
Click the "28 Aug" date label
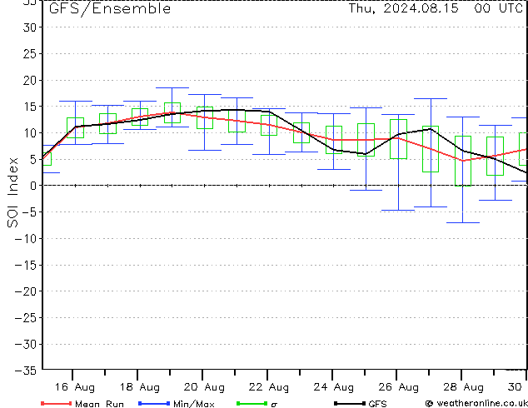click(x=463, y=387)
